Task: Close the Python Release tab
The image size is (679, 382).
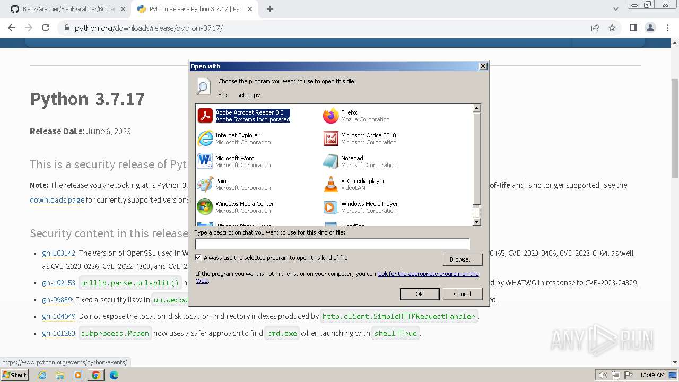Action: coord(250,9)
